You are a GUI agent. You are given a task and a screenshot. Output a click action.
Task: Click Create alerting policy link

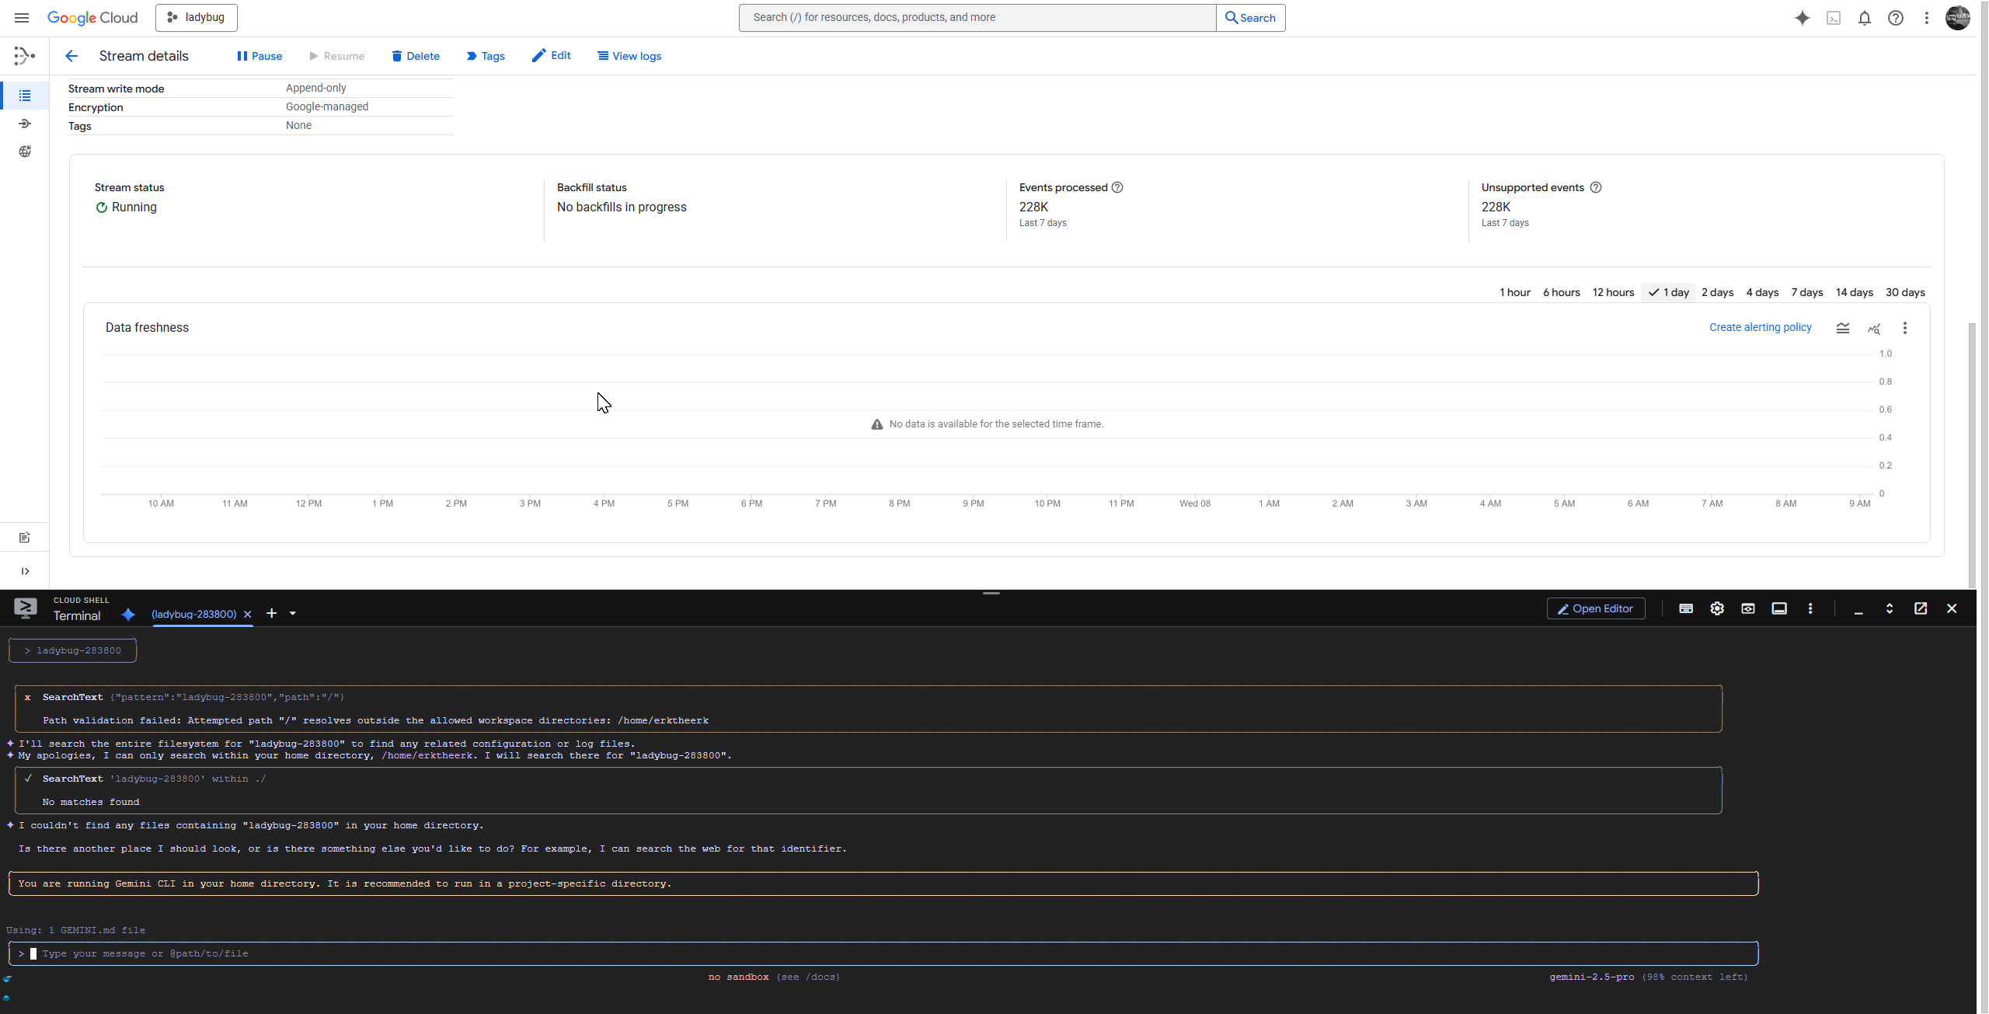(x=1760, y=327)
